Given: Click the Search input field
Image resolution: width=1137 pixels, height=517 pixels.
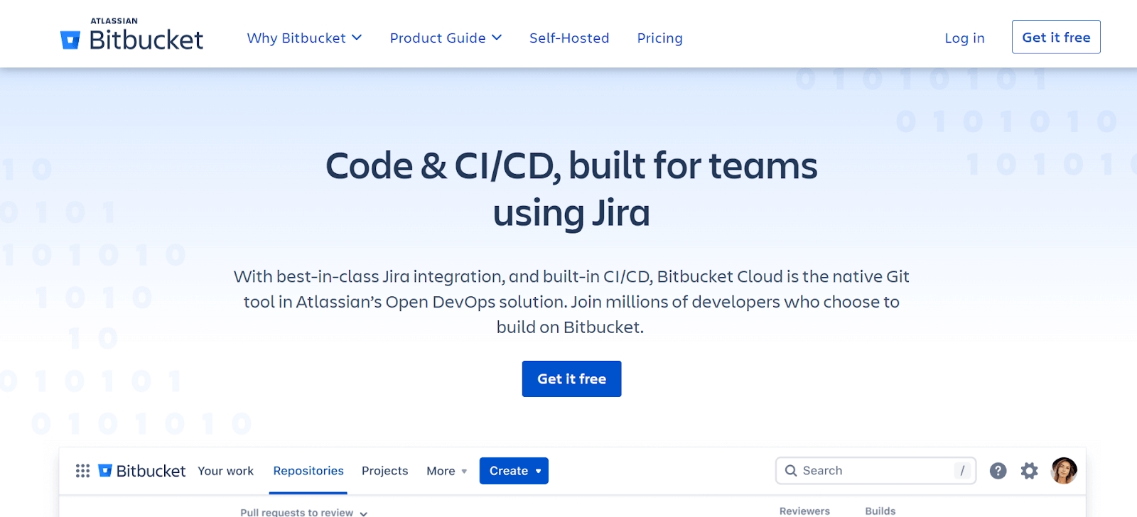Looking at the screenshot, I should coord(875,471).
